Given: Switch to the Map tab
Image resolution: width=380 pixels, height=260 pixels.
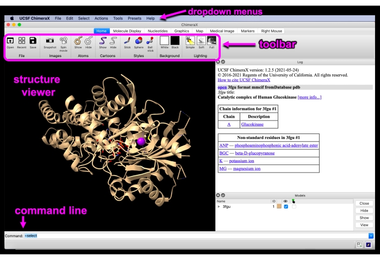Looking at the screenshot, I should [200, 31].
